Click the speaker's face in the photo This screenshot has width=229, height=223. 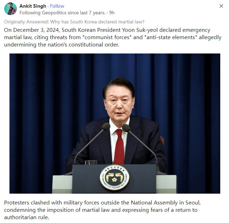[119, 102]
